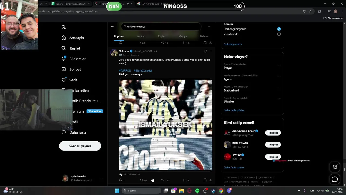Click the page vertical scrollbar thumb
Image resolution: width=346 pixels, height=195 pixels.
344,170
